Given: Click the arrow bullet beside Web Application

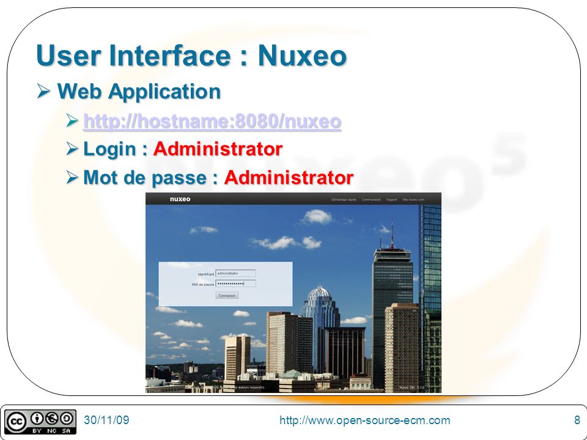Looking at the screenshot, I should pos(44,91).
